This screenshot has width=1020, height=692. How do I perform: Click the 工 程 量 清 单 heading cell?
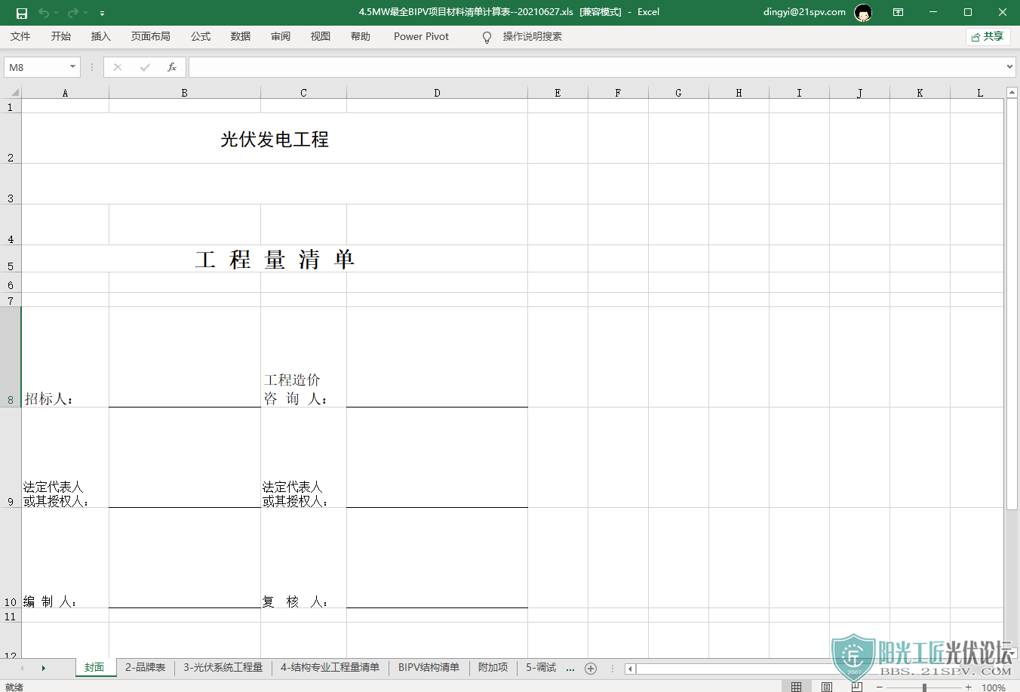pos(275,259)
